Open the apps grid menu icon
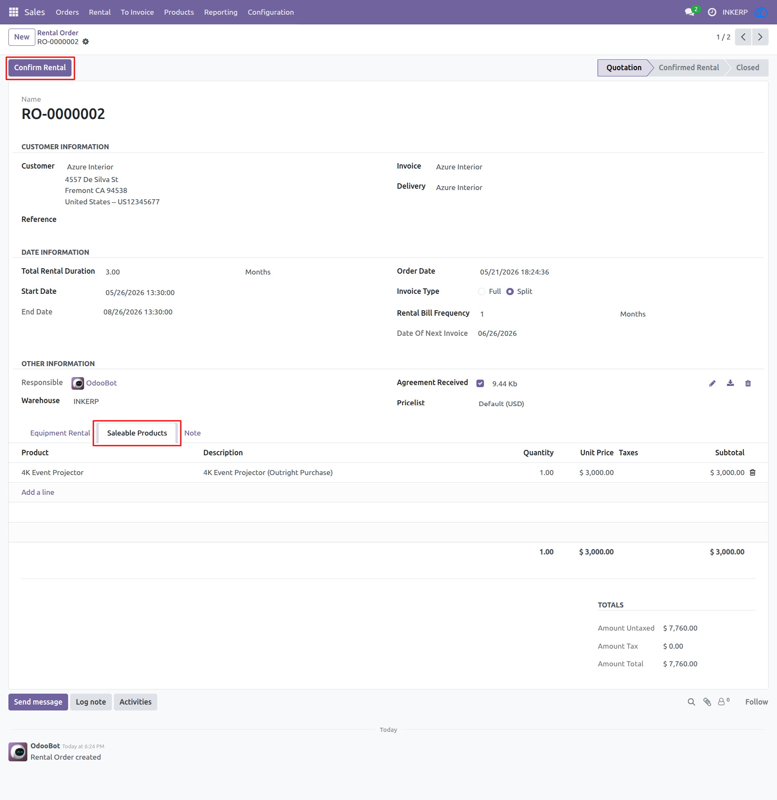The height and width of the screenshot is (800, 777). coord(13,12)
